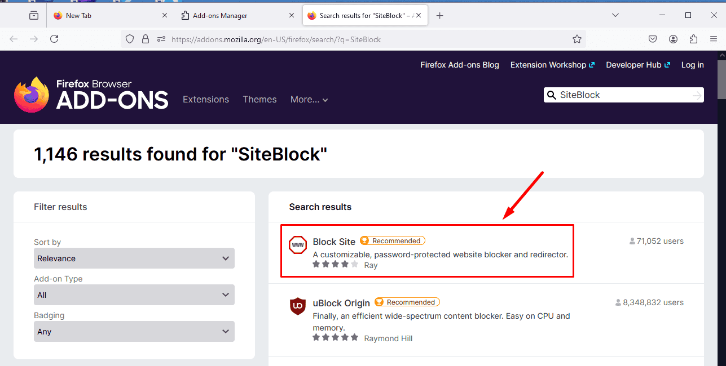This screenshot has width=726, height=366.
Task: Open the Pocket save icon
Action: tap(652, 39)
